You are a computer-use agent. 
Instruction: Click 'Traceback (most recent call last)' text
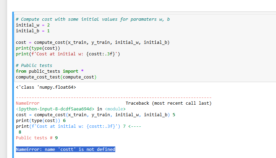click(x=169, y=103)
